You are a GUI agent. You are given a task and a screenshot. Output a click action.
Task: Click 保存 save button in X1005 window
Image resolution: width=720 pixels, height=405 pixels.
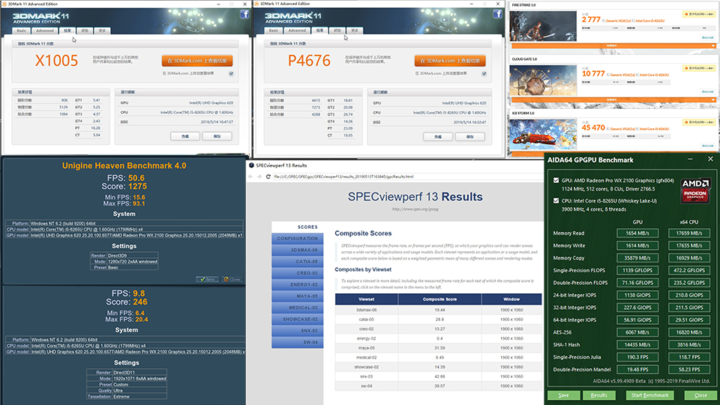pos(217,136)
